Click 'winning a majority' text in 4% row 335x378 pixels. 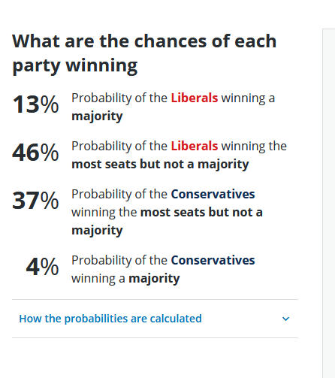point(125,279)
